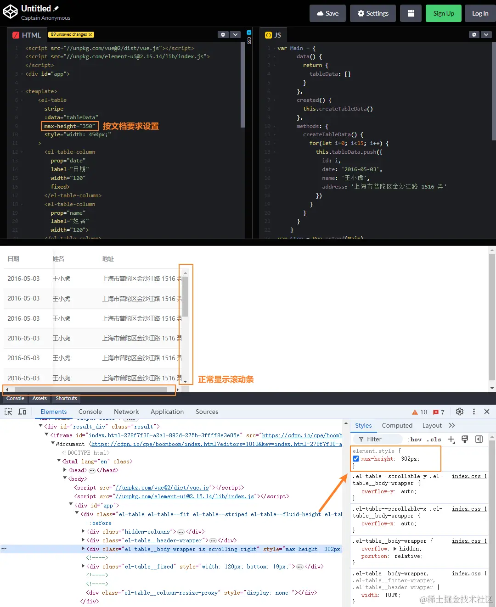Click the warnings count indicator showing 10
The image size is (496, 607).
420,412
